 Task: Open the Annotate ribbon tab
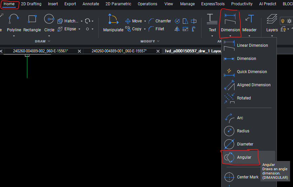pyautogui.click(x=91, y=4)
